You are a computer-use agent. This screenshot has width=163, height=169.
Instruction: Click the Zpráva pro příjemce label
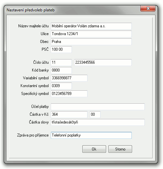point(33,135)
